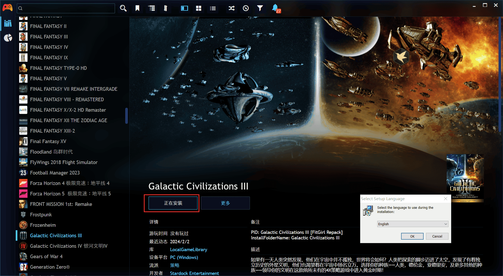Switch to Details view mode
503x276 pixels.
point(184,8)
